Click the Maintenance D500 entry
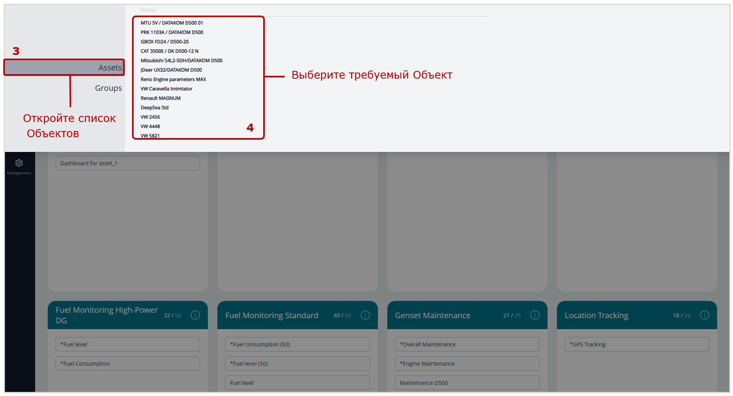Viewport: 733px width, 396px height. coord(467,383)
